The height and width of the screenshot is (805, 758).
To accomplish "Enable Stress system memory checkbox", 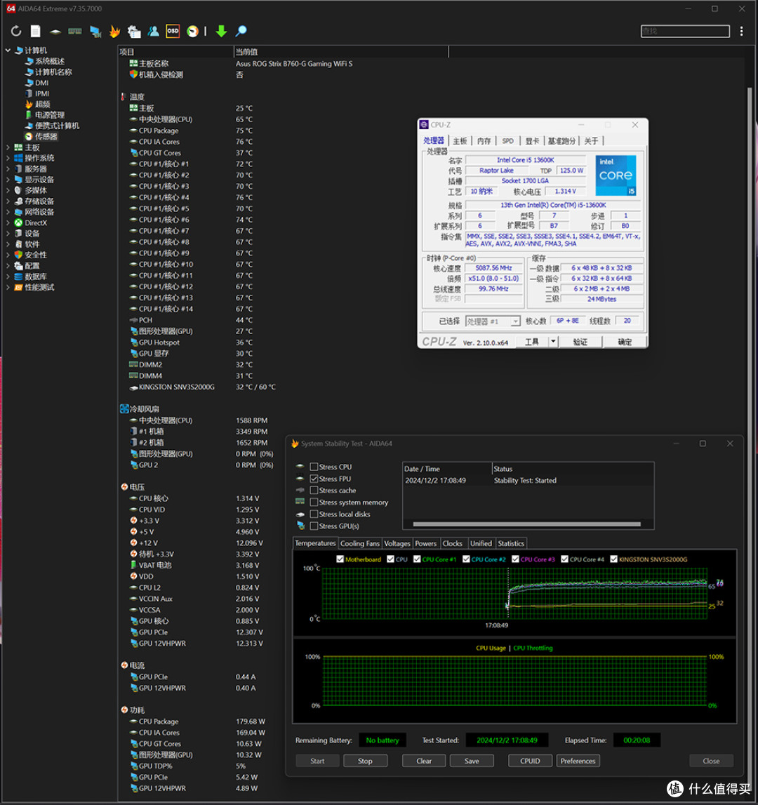I will 314,502.
